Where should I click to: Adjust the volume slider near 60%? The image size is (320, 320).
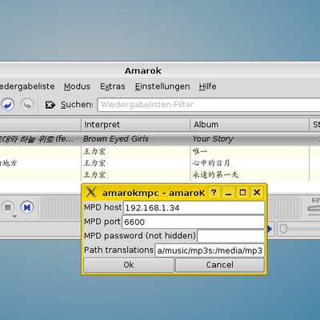point(314,208)
